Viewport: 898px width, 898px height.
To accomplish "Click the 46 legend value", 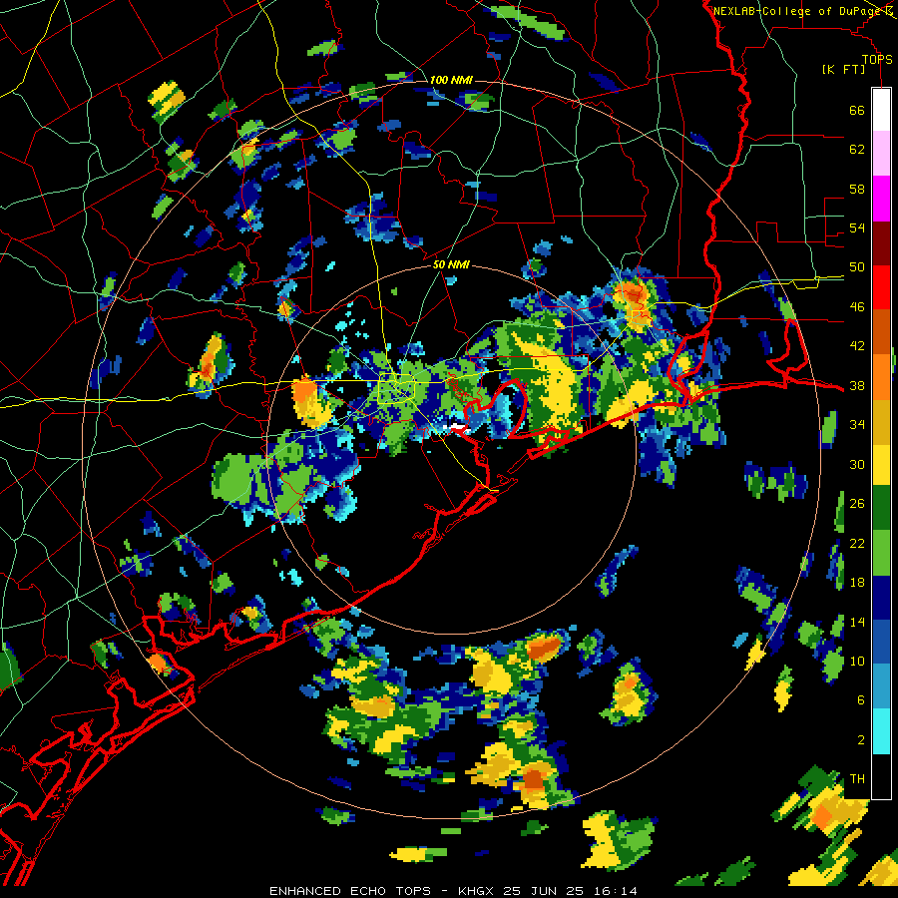I will point(857,307).
